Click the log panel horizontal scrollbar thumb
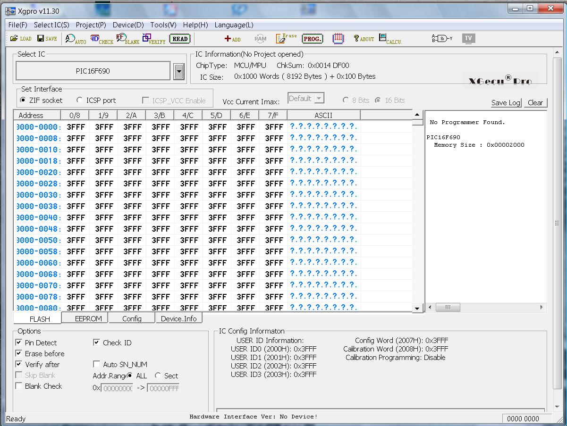Viewport: 567px width, 426px height. pos(448,307)
